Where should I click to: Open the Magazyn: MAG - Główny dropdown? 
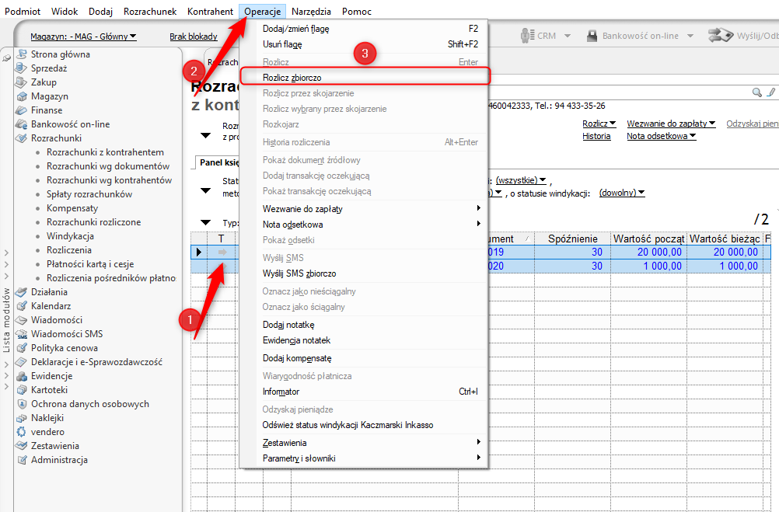tap(83, 37)
